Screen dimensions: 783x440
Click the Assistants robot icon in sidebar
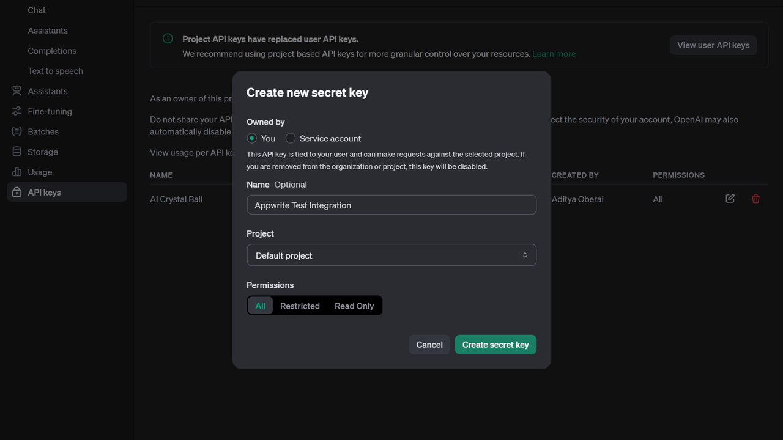[x=17, y=91]
